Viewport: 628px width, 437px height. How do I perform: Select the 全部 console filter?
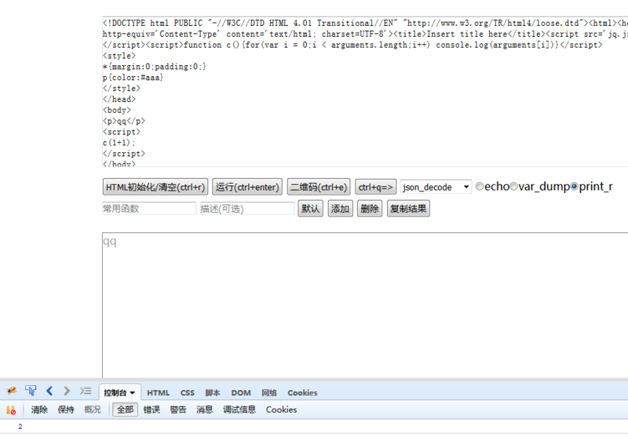click(125, 410)
